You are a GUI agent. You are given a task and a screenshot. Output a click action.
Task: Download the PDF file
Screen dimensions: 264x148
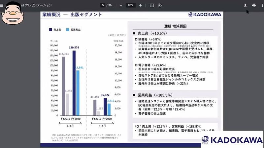pyautogui.click(x=245, y=5)
